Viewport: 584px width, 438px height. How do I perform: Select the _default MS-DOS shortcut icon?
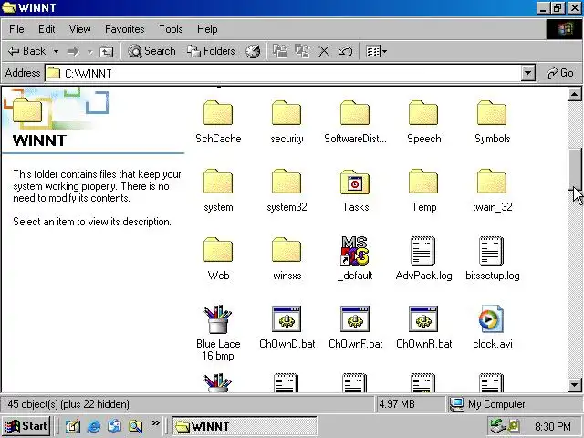[x=355, y=250]
